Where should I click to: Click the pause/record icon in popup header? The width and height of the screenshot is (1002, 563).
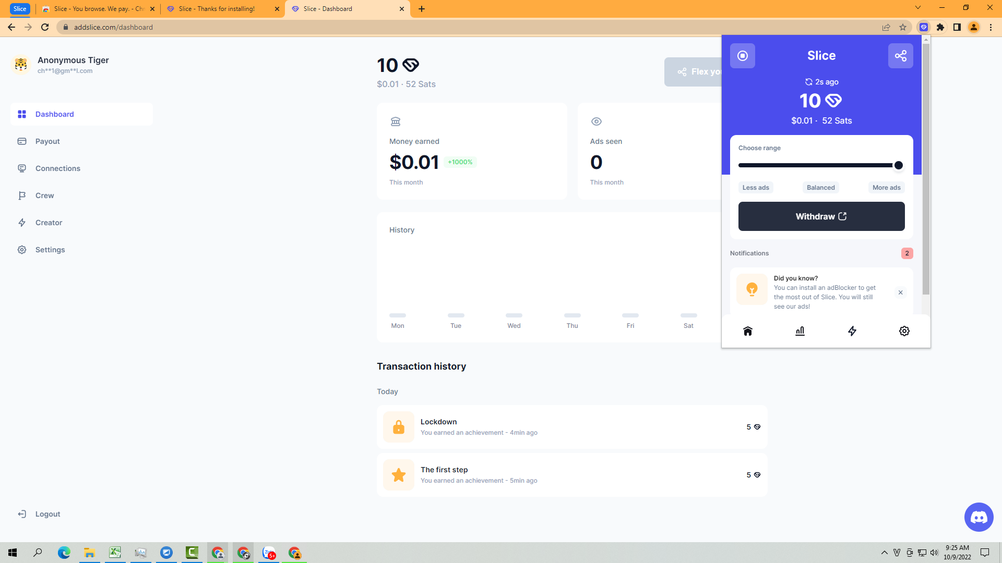742,56
